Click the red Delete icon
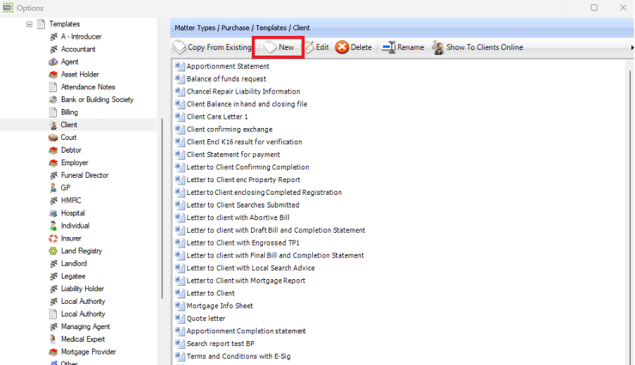 coord(342,47)
